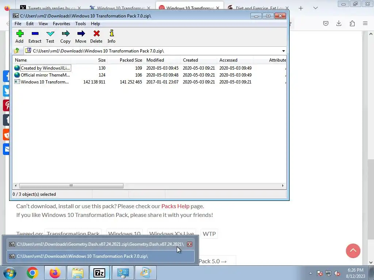Close the Geometry.Dash preview with red X

point(190,244)
